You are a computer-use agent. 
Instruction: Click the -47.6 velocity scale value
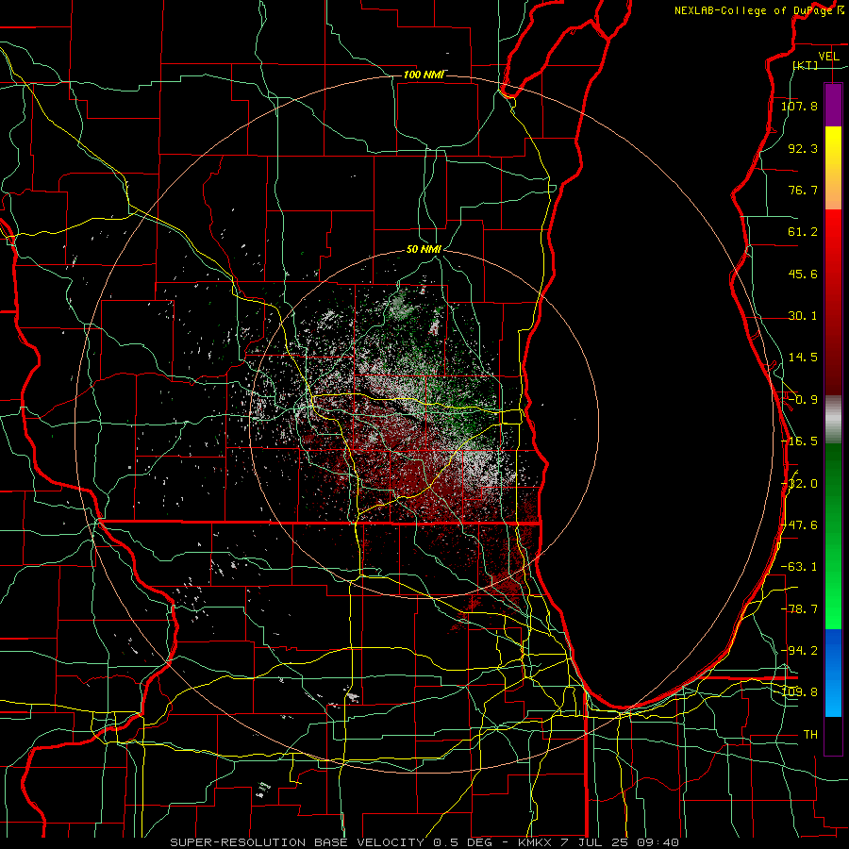point(799,525)
